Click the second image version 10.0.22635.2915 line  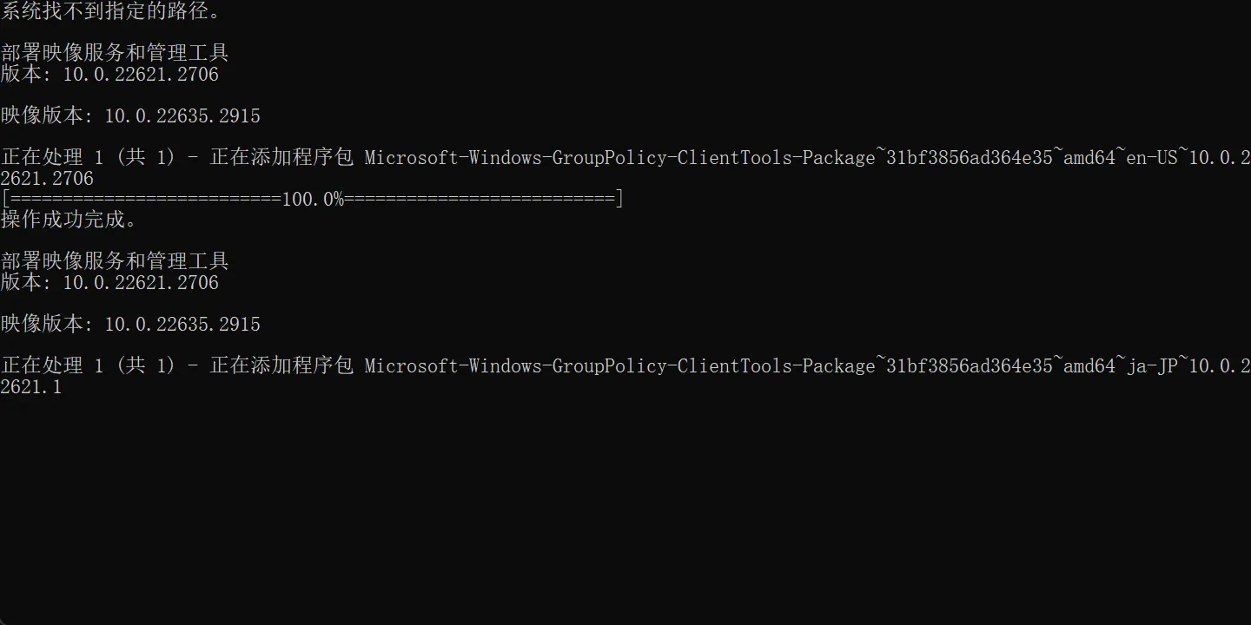(130, 325)
